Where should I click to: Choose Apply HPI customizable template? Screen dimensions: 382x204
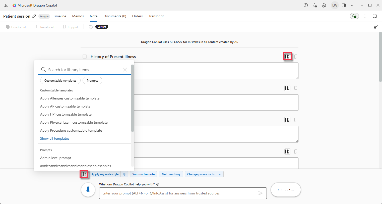(x=66, y=114)
